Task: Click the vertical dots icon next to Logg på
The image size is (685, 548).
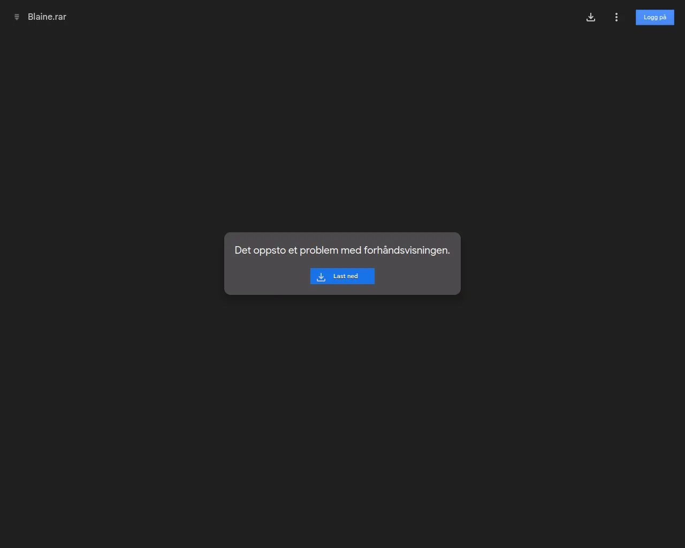Action: tap(616, 17)
